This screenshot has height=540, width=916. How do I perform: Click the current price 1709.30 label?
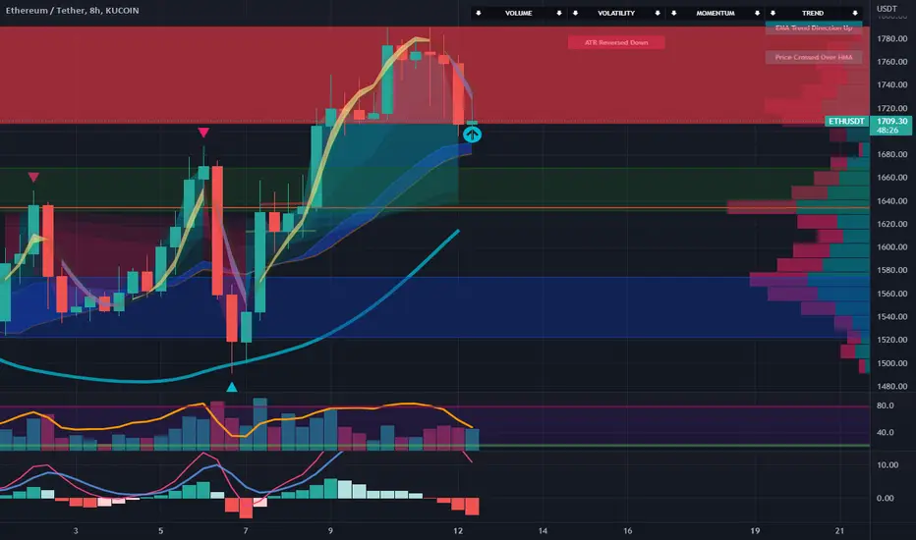[x=891, y=122]
